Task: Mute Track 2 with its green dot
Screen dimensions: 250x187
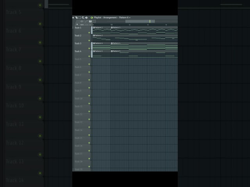Action: (89, 41)
